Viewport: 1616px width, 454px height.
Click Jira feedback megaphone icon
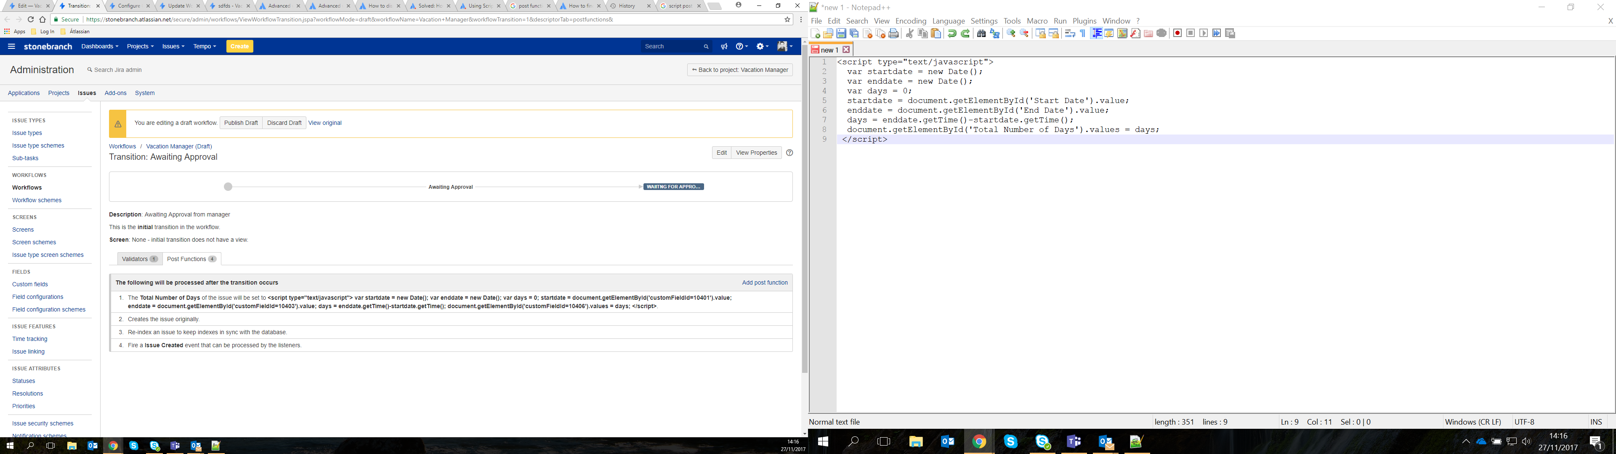tap(724, 46)
